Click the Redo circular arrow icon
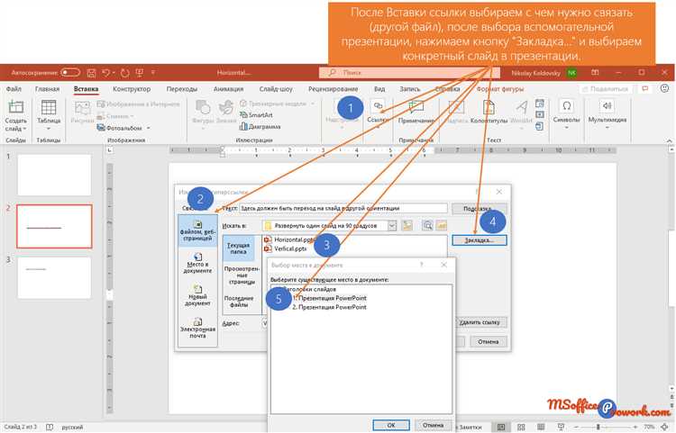The image size is (676, 433). [x=125, y=73]
